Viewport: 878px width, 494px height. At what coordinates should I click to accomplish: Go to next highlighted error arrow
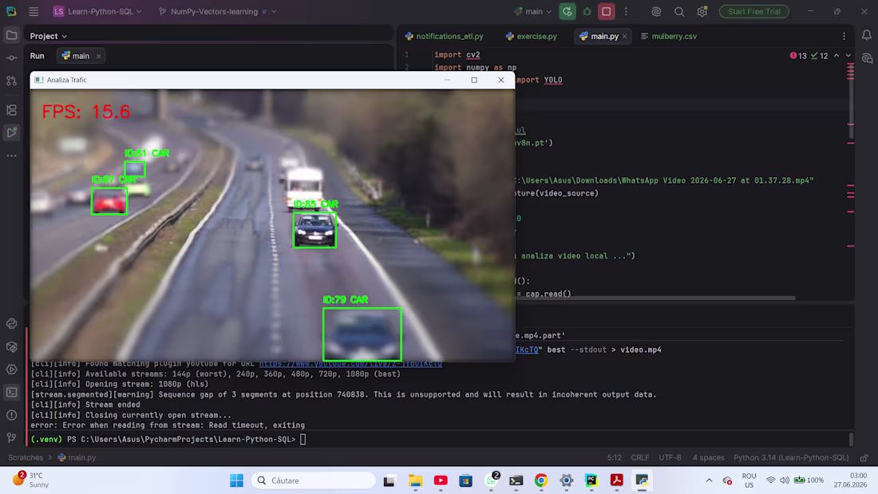pyautogui.click(x=848, y=56)
